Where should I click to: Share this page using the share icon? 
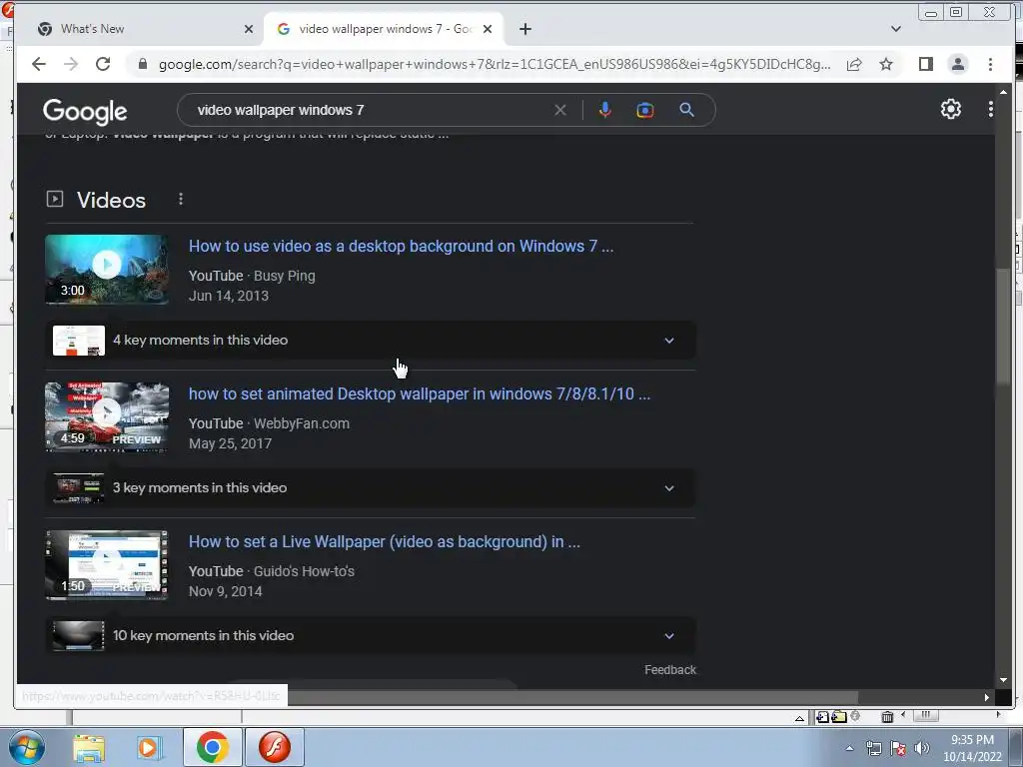pos(854,64)
